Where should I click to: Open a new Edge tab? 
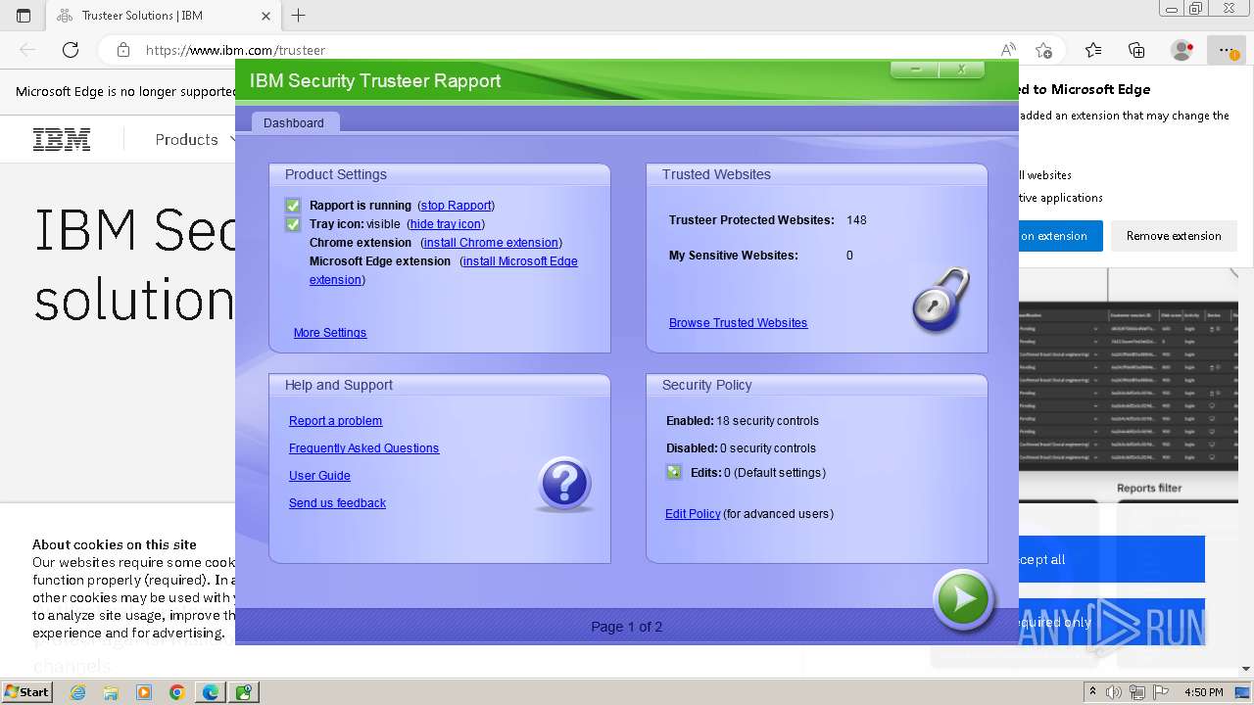(x=299, y=16)
